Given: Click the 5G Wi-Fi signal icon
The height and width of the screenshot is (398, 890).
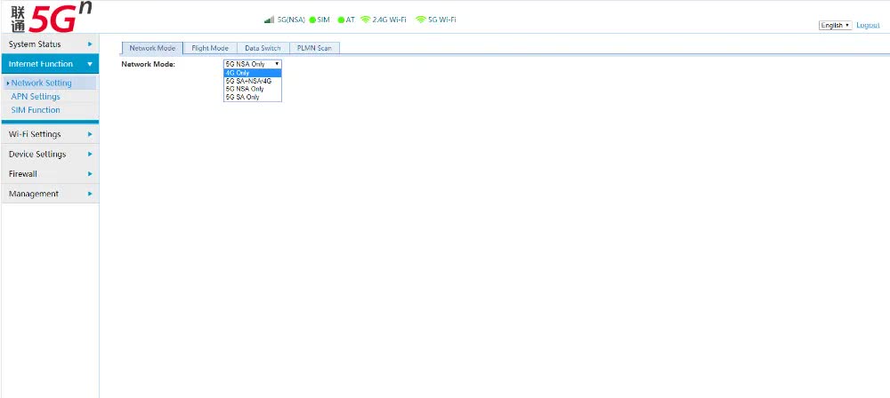Looking at the screenshot, I should tap(421, 20).
